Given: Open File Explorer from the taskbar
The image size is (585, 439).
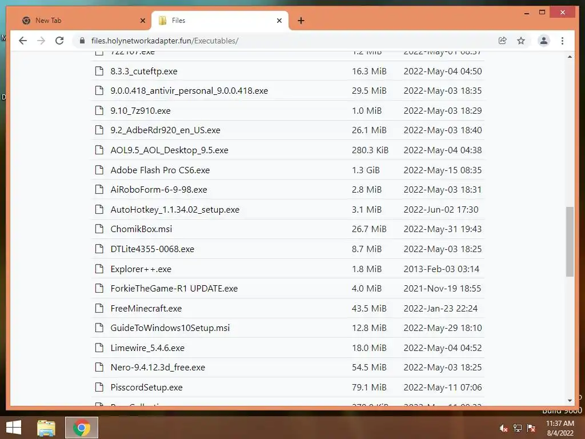Looking at the screenshot, I should (x=46, y=428).
